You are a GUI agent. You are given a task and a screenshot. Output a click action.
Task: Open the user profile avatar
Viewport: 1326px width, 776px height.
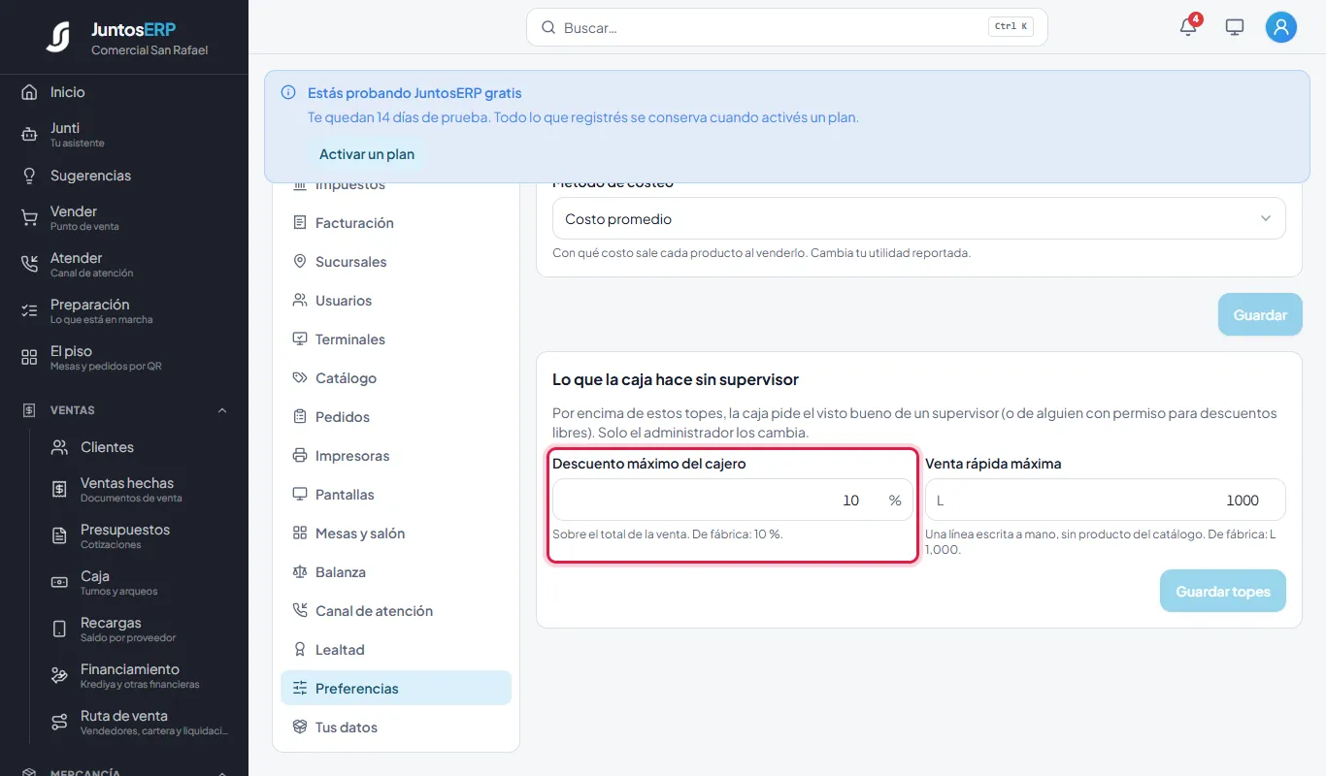[x=1281, y=27]
